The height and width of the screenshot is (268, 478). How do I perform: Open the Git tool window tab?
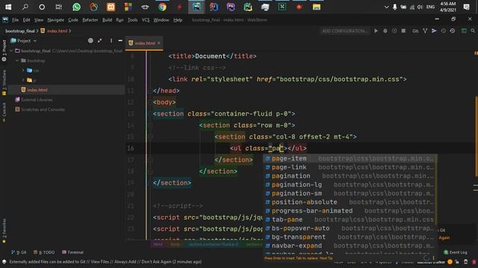[19, 252]
